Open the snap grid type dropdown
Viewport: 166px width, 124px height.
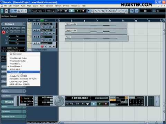(x=146, y=11)
